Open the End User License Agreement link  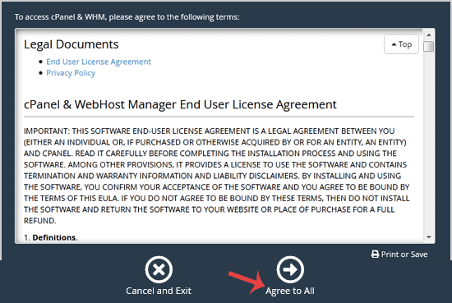point(99,62)
